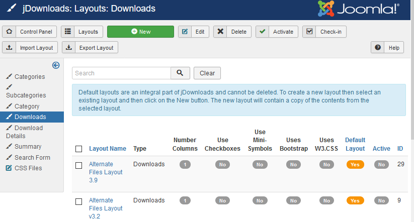
Task: Click the download icon for Export Layout
Action: pyautogui.click(x=69, y=47)
